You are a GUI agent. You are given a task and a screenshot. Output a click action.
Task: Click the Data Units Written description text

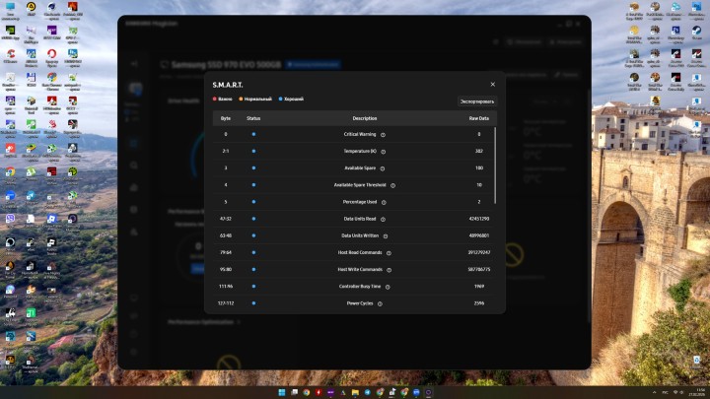pos(360,235)
